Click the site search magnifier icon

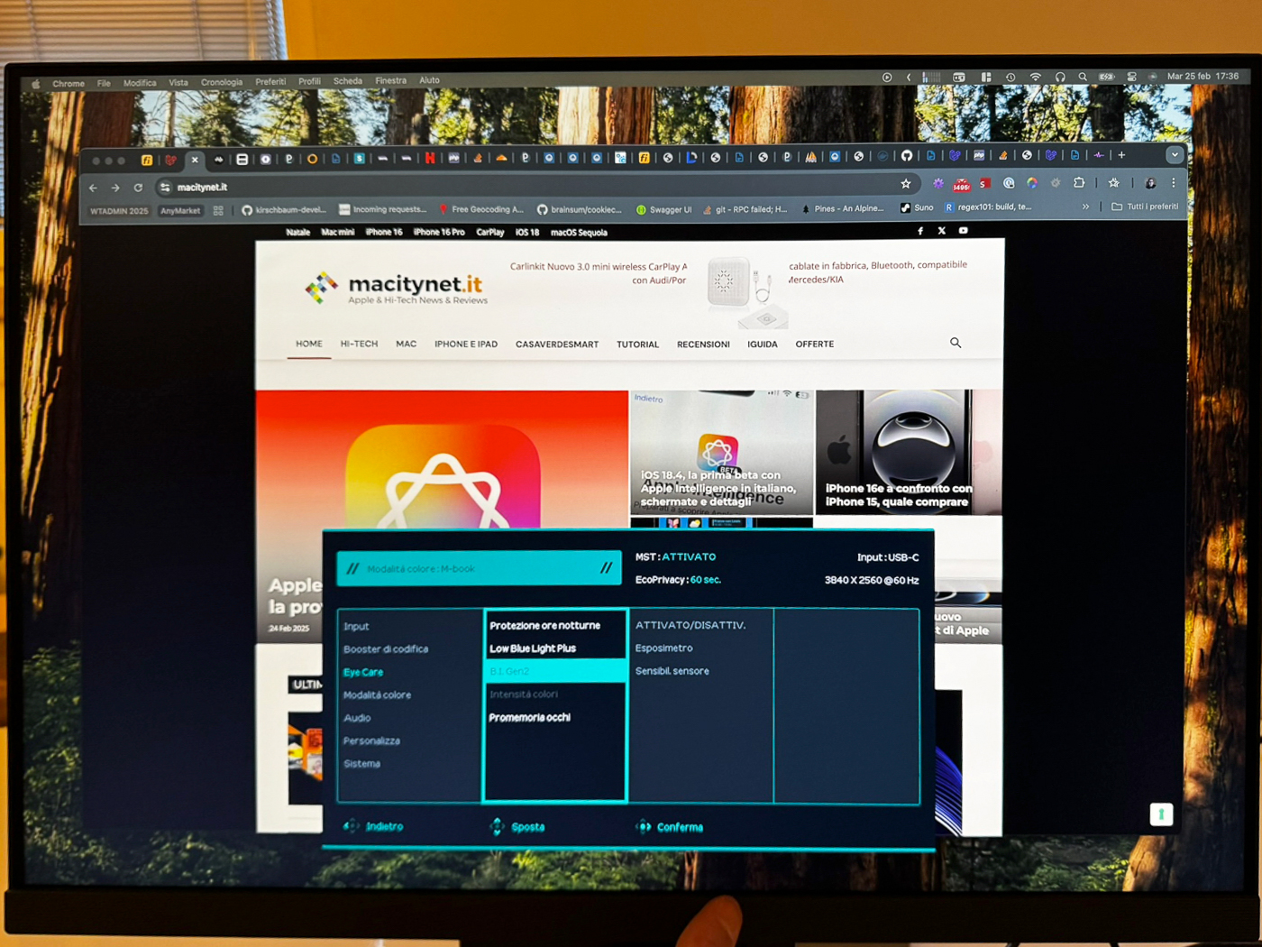pos(956,343)
